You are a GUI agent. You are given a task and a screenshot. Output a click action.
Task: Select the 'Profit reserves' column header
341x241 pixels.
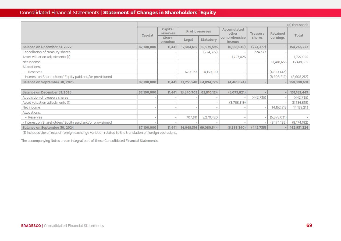point(198,31)
